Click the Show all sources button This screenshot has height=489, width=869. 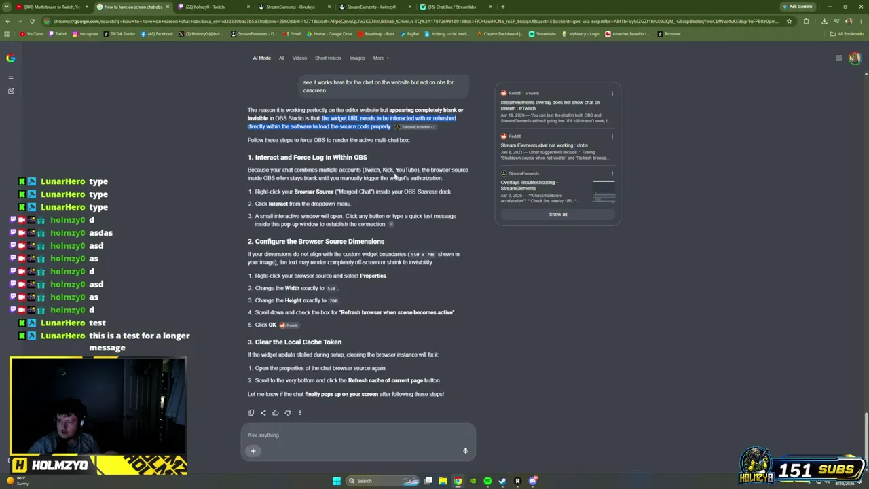point(558,214)
